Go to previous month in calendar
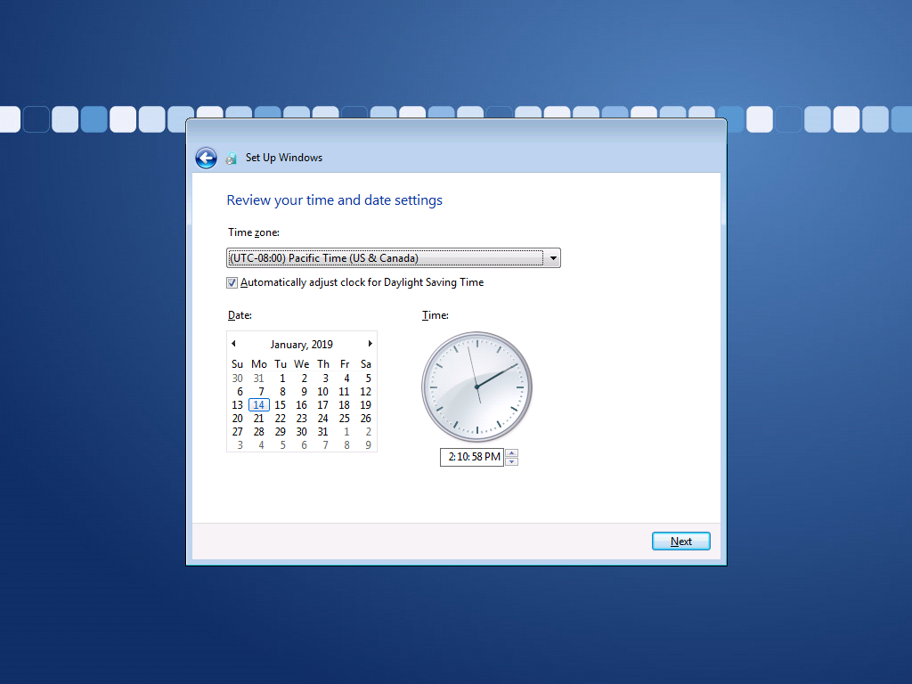912x684 pixels. coord(233,344)
